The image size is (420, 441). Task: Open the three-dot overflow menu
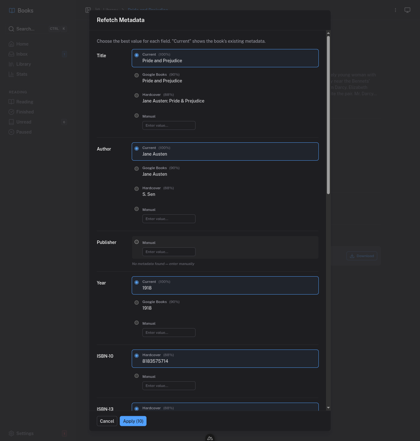pos(395,10)
